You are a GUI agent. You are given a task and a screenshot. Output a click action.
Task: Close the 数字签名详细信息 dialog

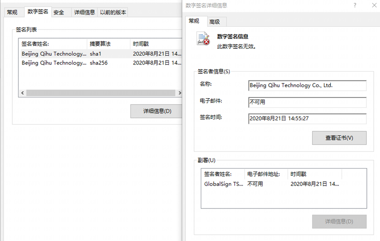(374, 5)
